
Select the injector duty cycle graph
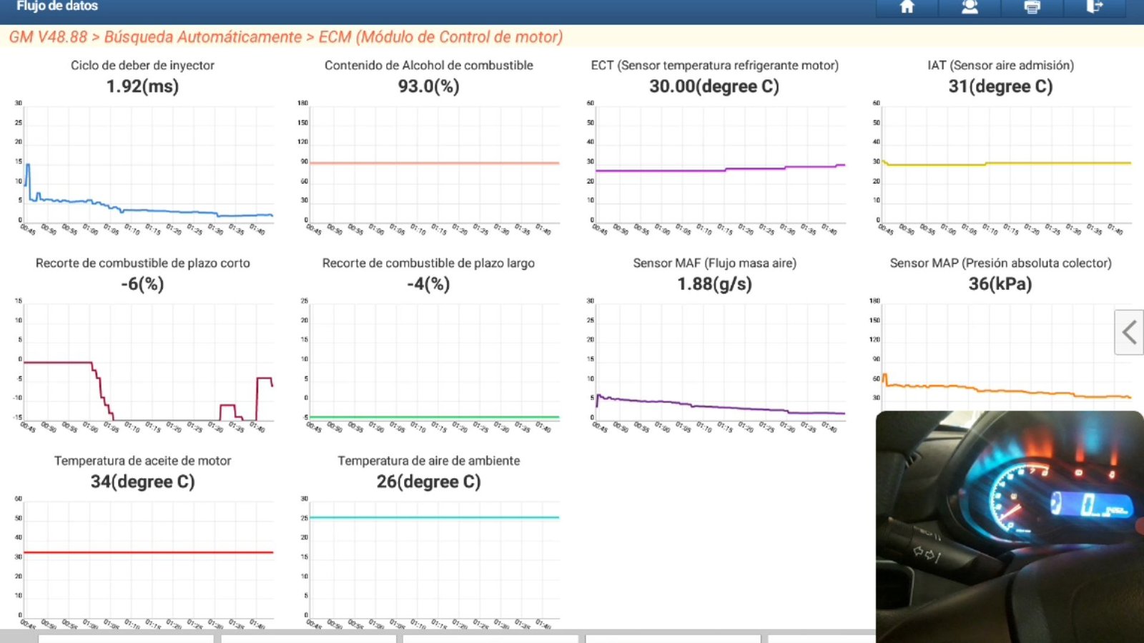click(x=147, y=164)
